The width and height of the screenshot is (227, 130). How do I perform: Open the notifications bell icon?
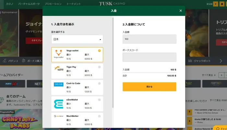pyautogui.click(x=222, y=4)
